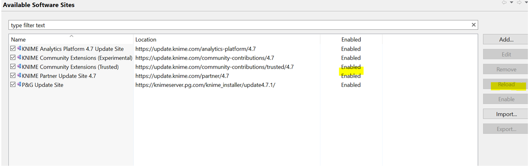Click the KNIME Community Extensions (Trusted) site icon
The image size is (531, 168).
click(19, 67)
